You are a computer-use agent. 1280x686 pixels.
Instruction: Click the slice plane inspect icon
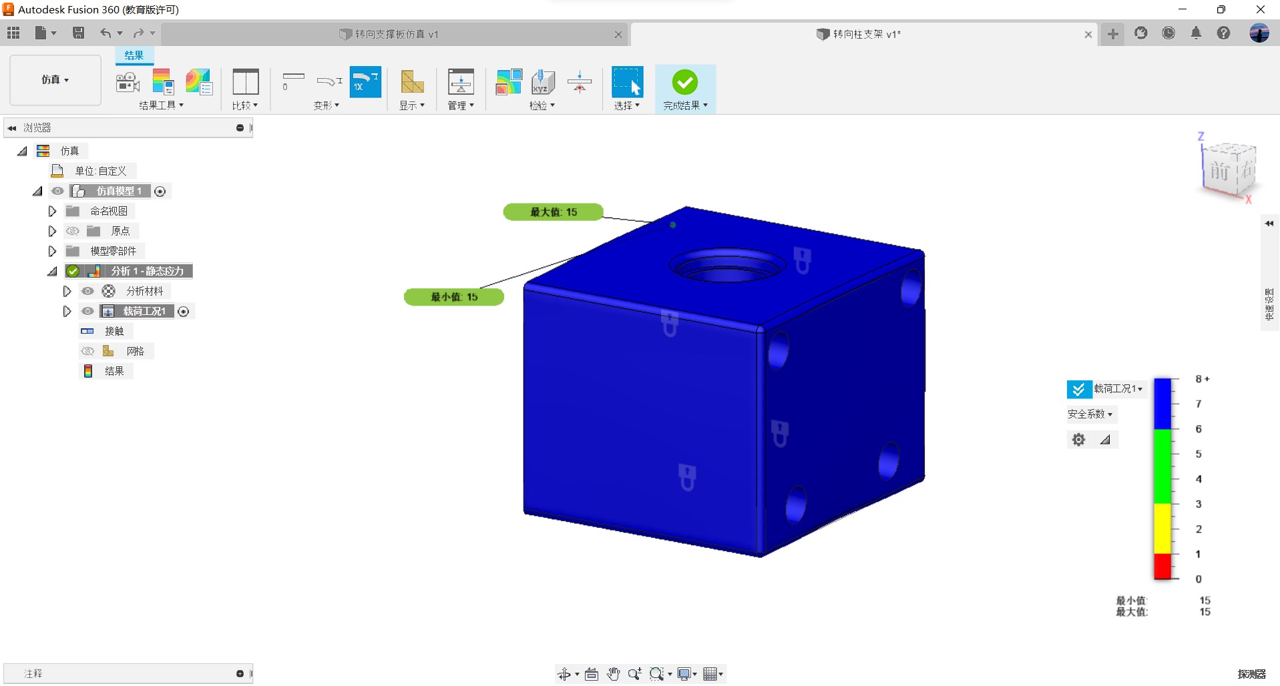click(x=579, y=82)
